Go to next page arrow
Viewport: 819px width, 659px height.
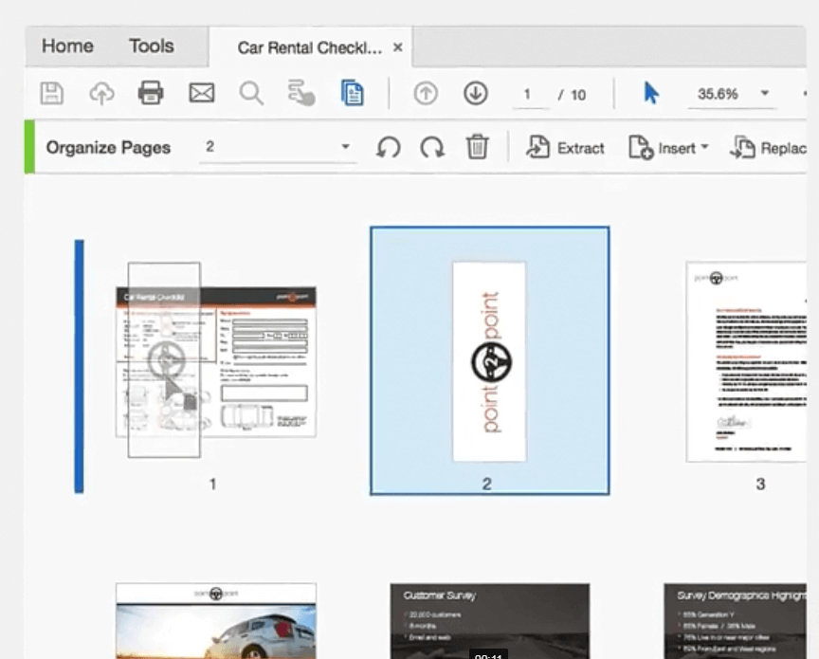475,93
